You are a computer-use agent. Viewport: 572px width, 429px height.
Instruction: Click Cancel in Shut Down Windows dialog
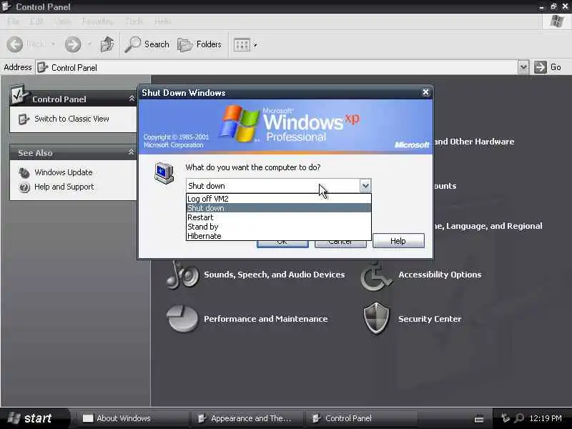[340, 244]
